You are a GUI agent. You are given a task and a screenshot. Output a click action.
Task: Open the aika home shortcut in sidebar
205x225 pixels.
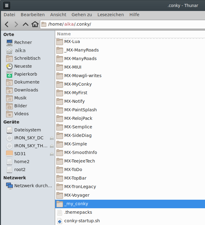click(16, 51)
